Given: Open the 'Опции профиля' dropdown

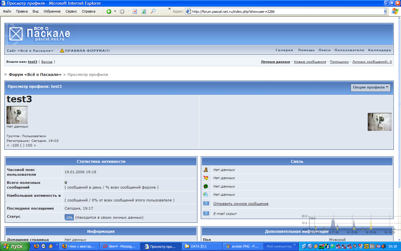Looking at the screenshot, I should (370, 88).
